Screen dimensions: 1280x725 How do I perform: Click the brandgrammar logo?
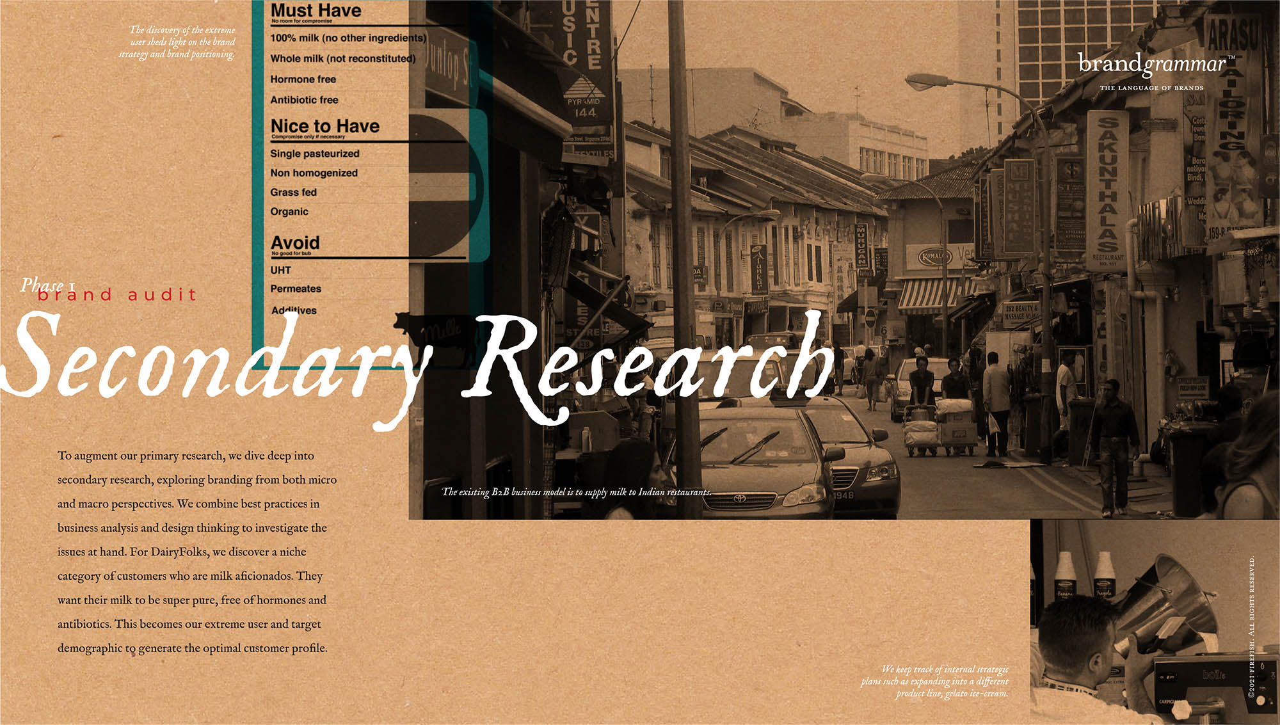click(x=1156, y=64)
